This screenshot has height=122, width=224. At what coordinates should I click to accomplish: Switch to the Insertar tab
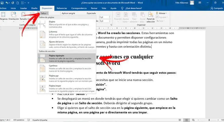24,8
